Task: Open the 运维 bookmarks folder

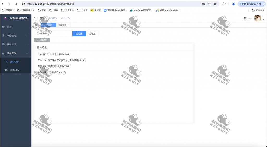Action: click(x=42, y=10)
